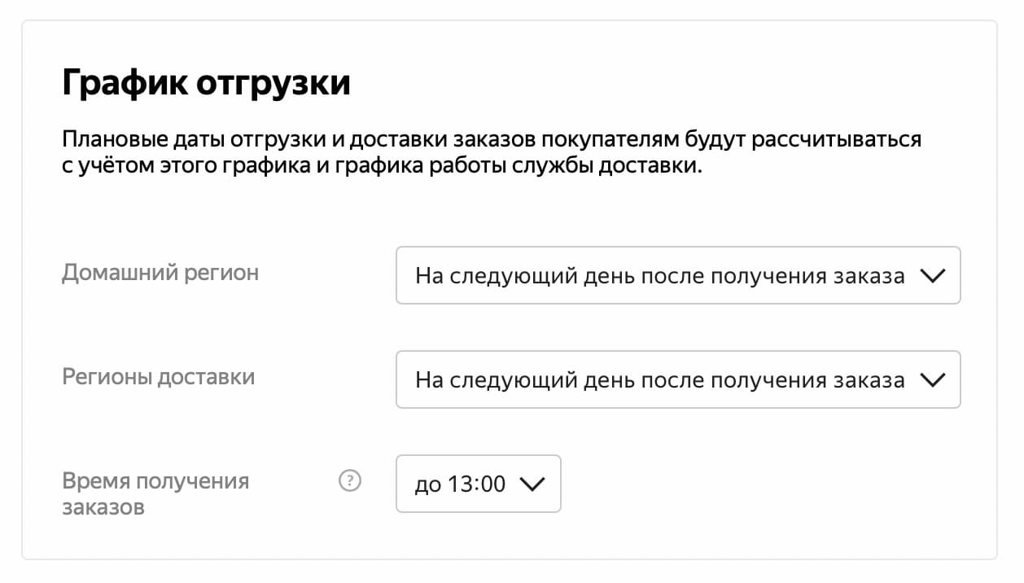Expand the order receipt time selector

(x=478, y=484)
